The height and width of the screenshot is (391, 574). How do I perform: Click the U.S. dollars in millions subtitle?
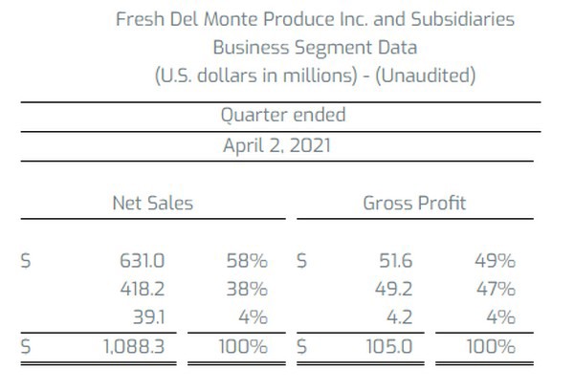coord(315,75)
